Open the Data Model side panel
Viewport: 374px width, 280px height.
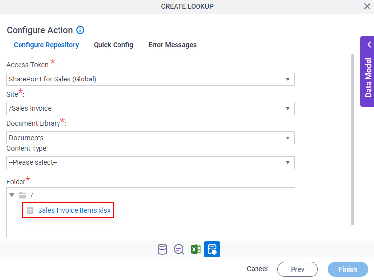click(368, 72)
